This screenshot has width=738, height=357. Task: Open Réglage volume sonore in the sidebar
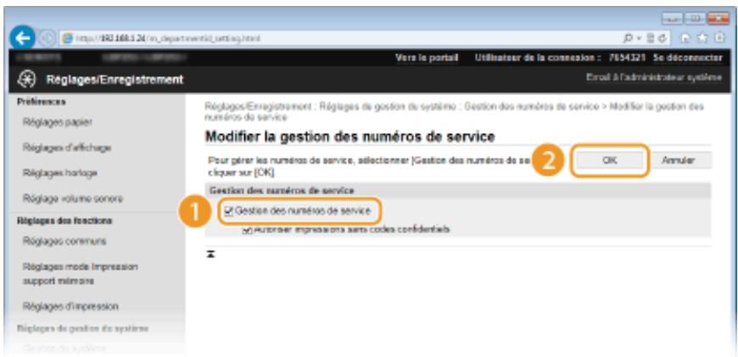click(73, 198)
